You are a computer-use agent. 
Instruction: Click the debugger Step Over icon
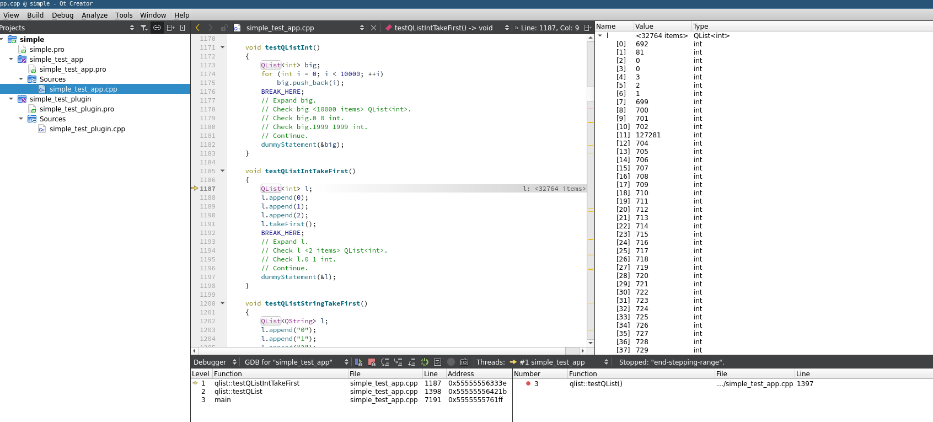pyautogui.click(x=385, y=362)
